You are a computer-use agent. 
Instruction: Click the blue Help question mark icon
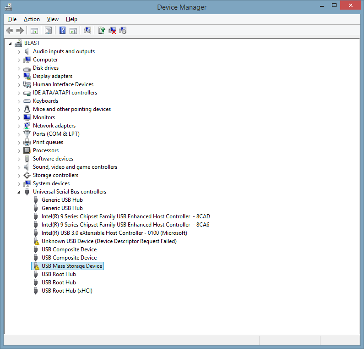pos(62,30)
